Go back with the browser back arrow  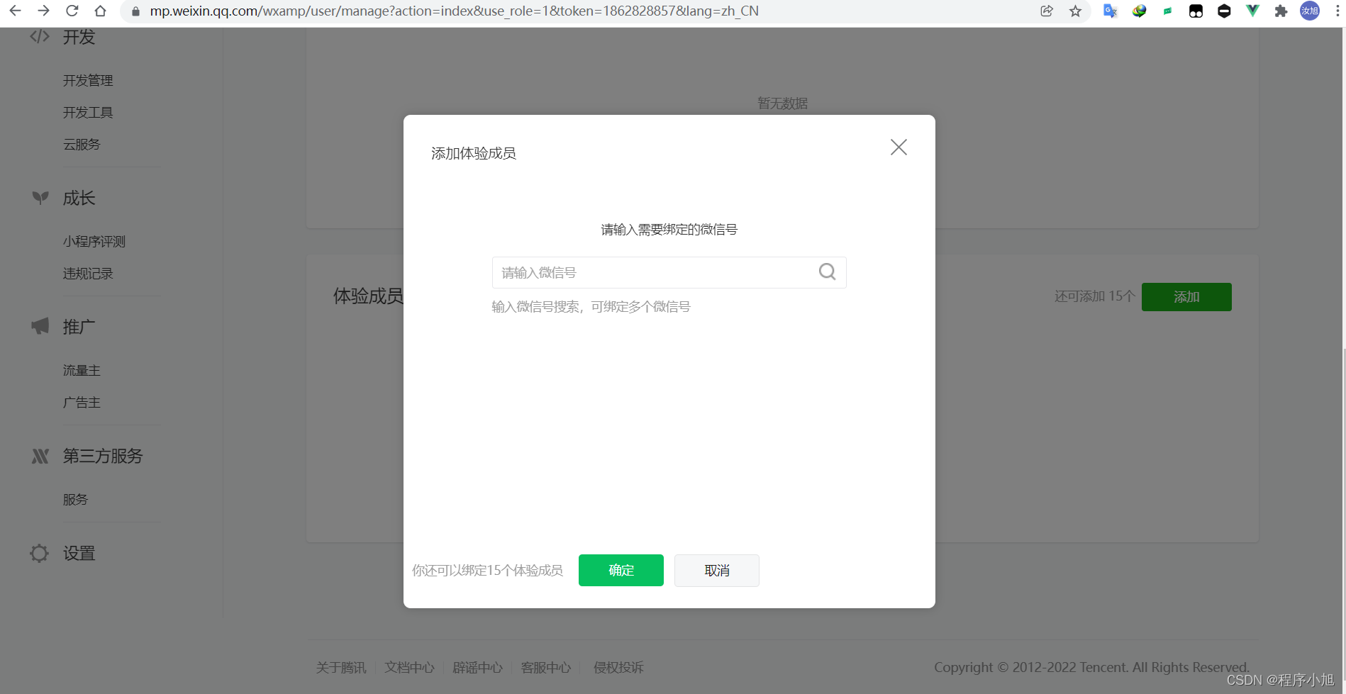tap(15, 11)
